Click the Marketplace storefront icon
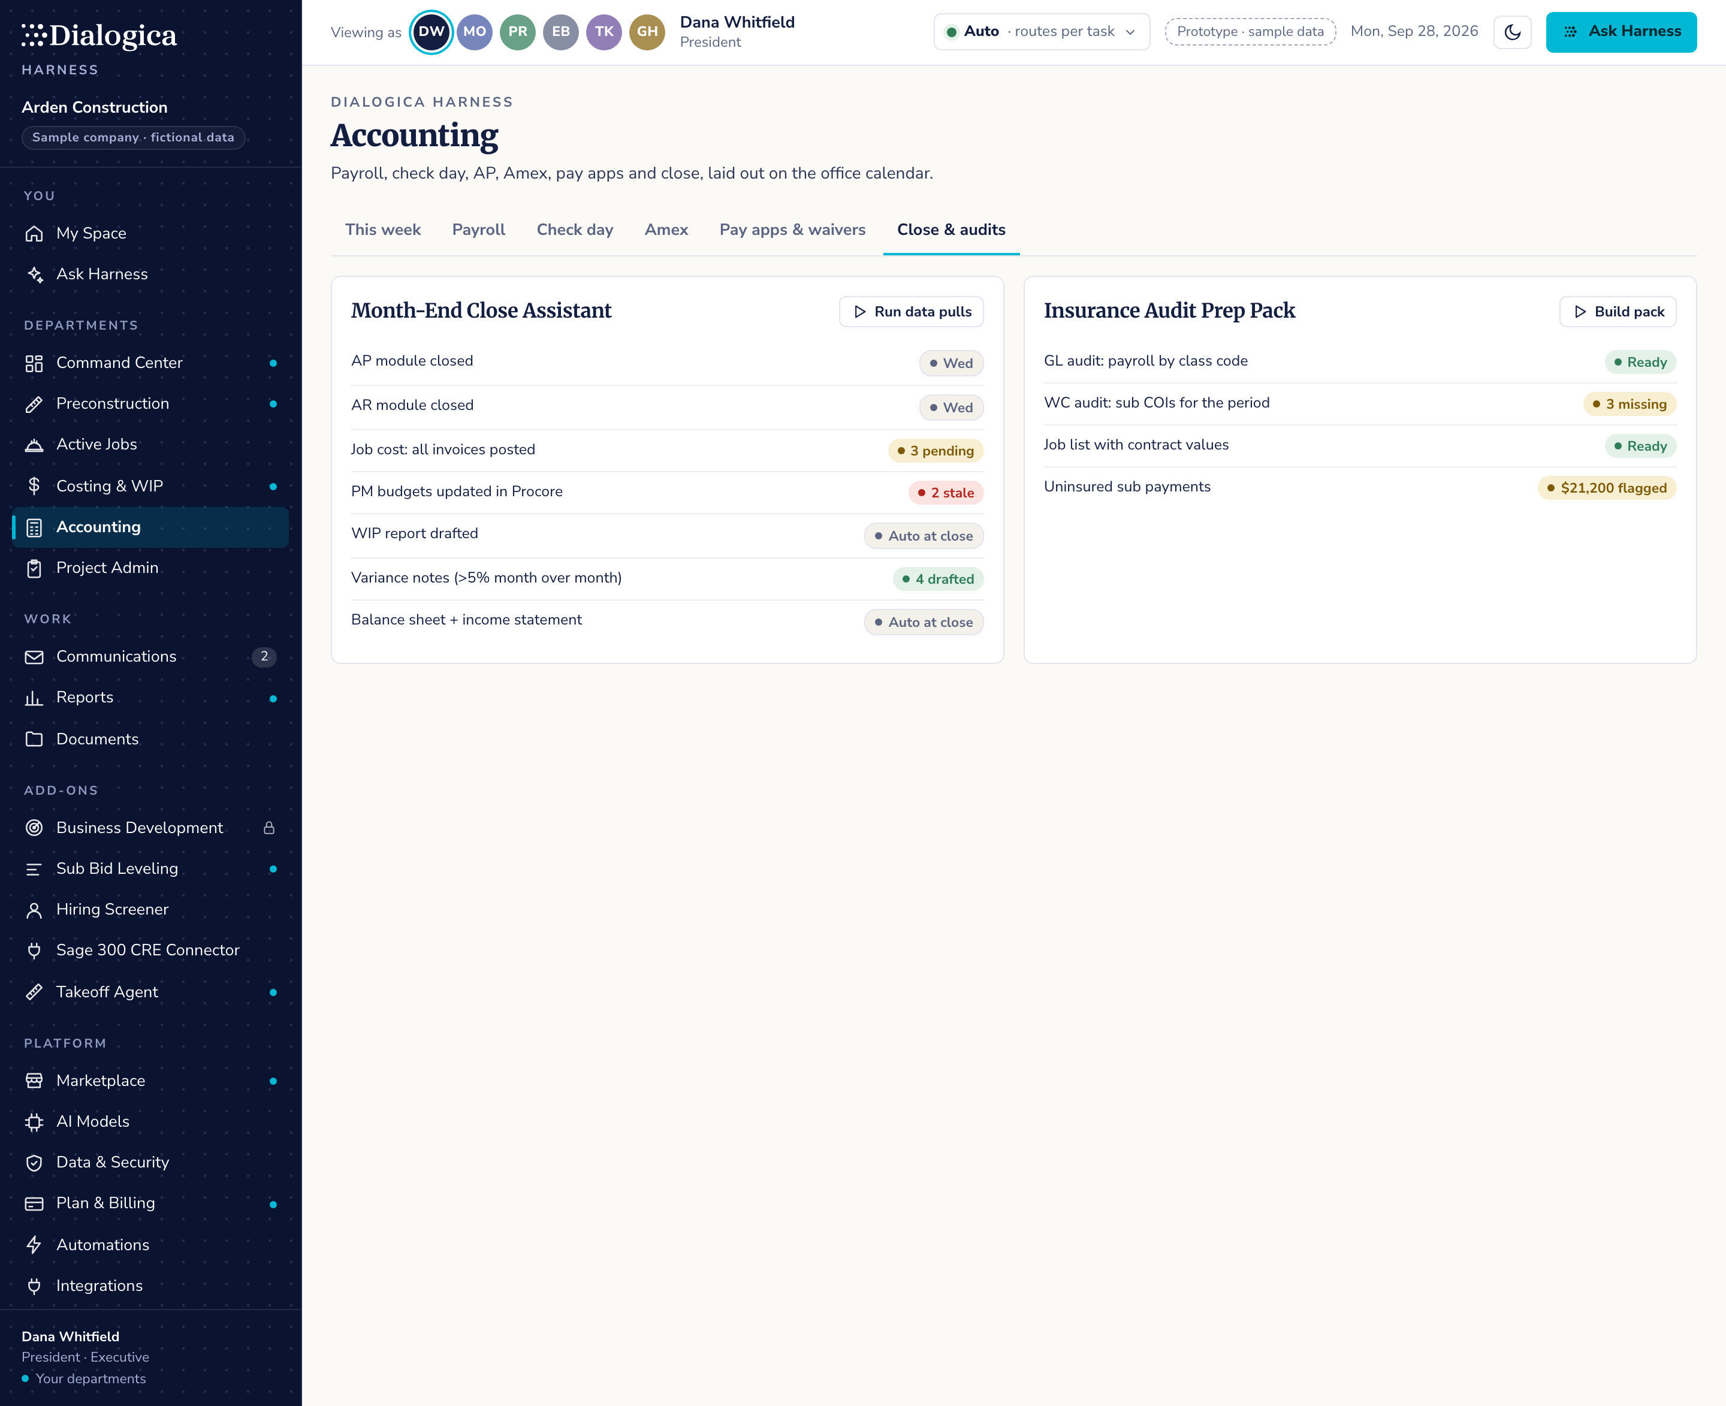This screenshot has height=1406, width=1726. point(34,1081)
